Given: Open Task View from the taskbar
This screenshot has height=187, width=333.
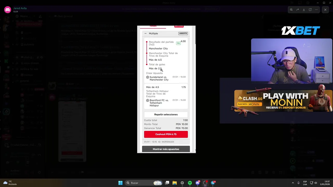Looking at the screenshot, I should pyautogui.click(x=167, y=183).
